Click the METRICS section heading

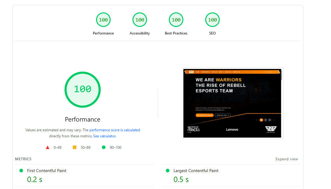23,159
